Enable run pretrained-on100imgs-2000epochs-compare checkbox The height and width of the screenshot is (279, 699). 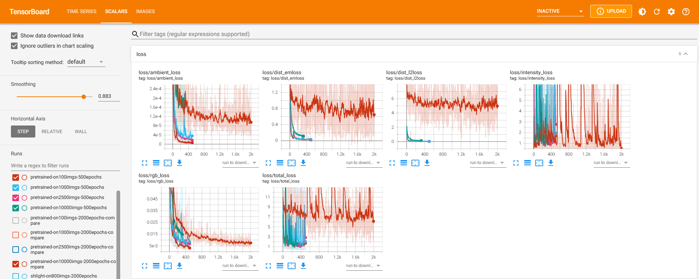[x=16, y=220]
